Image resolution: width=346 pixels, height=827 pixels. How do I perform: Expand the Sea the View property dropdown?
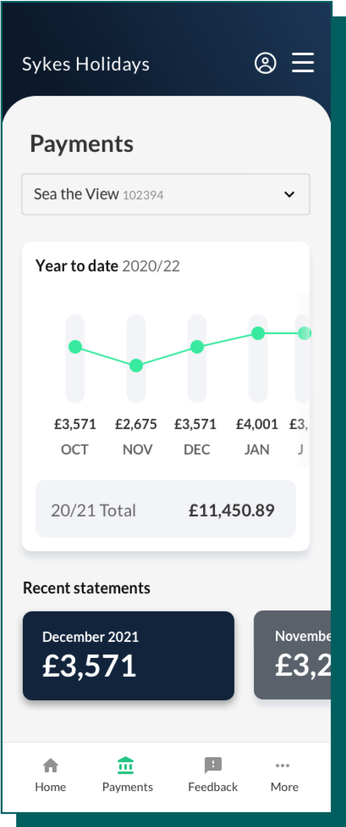166,194
